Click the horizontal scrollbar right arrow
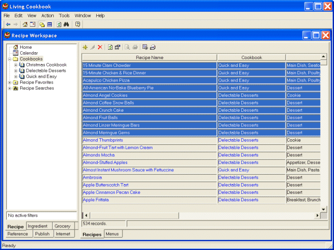Viewport: 334px width, 250px height. pos(317,216)
